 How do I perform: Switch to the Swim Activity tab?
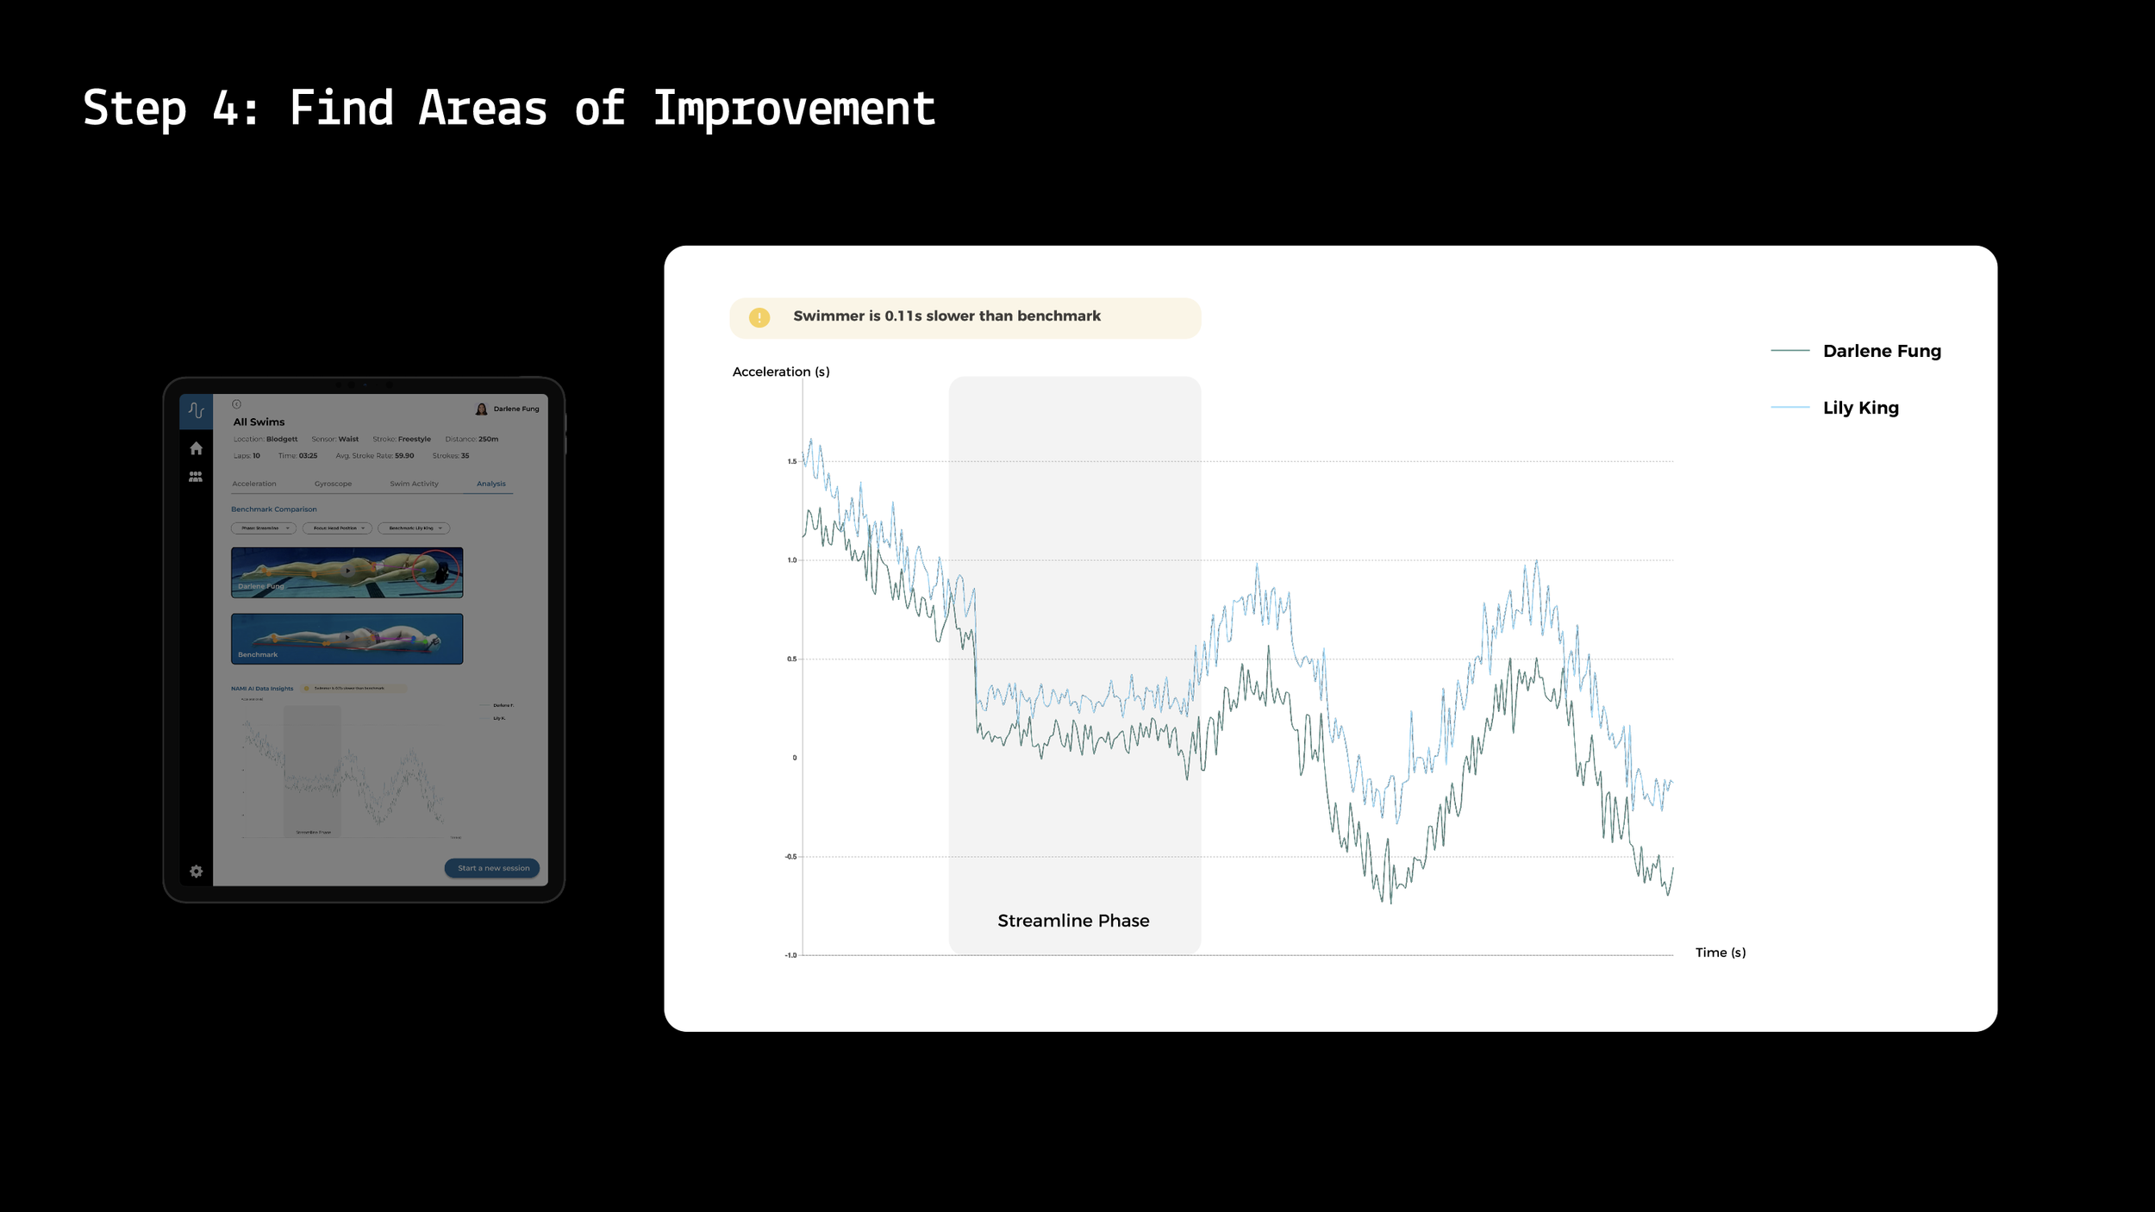pos(414,484)
